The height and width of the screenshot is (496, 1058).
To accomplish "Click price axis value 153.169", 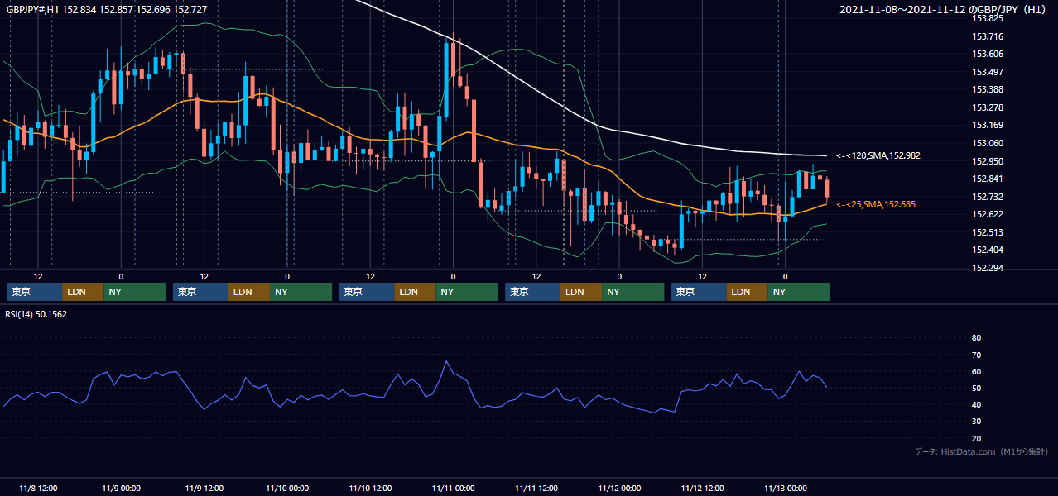I will 987,126.
